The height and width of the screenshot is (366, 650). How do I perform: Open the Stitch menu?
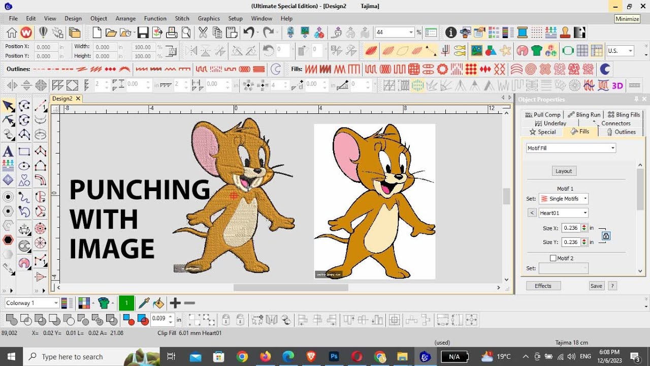[x=182, y=18]
